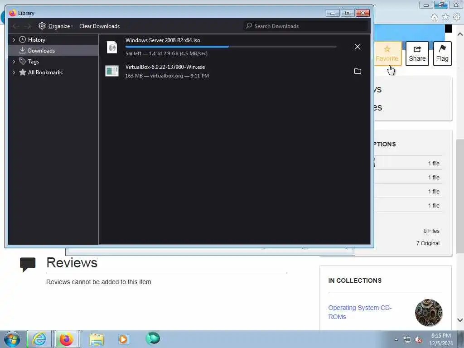Switch to Internet Explorer in the taskbar
464x348 pixels.
pos(39,339)
